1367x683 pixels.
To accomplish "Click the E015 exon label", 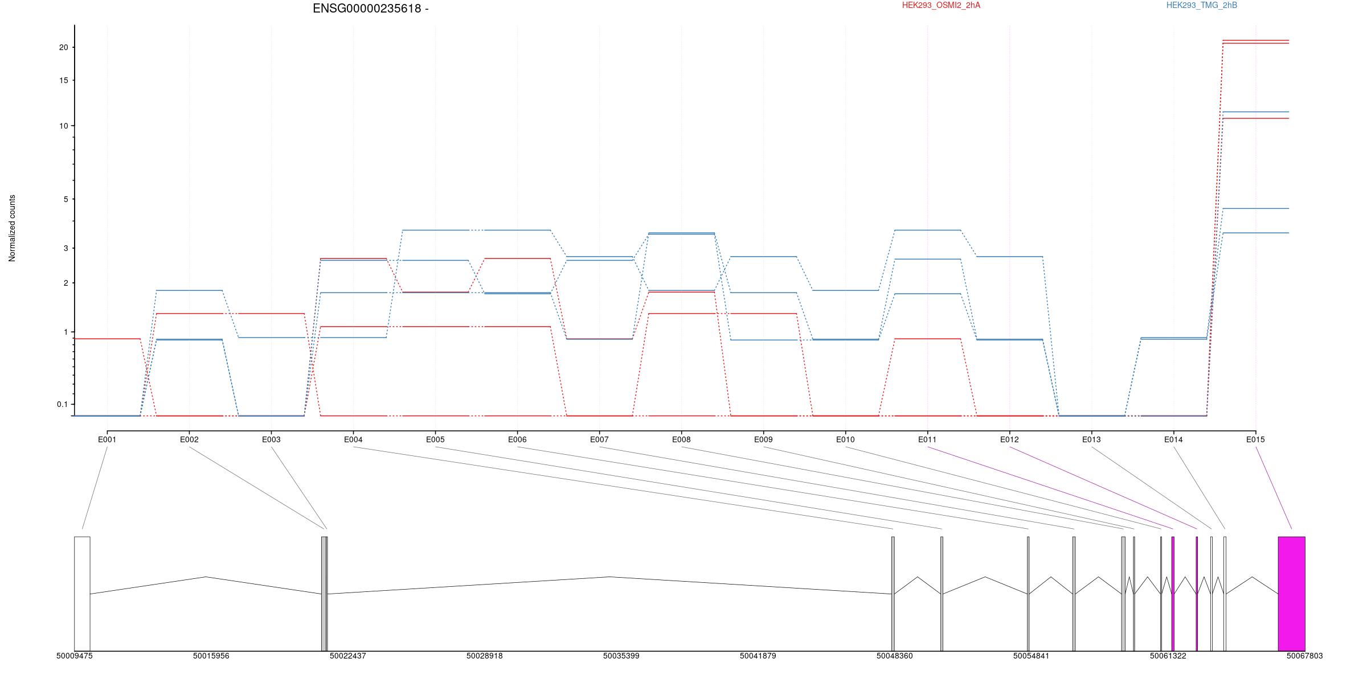I will pos(1255,439).
